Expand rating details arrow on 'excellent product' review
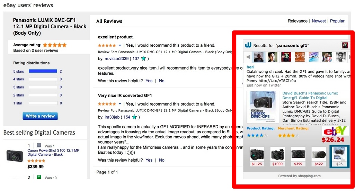Image resolution: width=355 pixels, height=191 pixels. (x=120, y=45)
